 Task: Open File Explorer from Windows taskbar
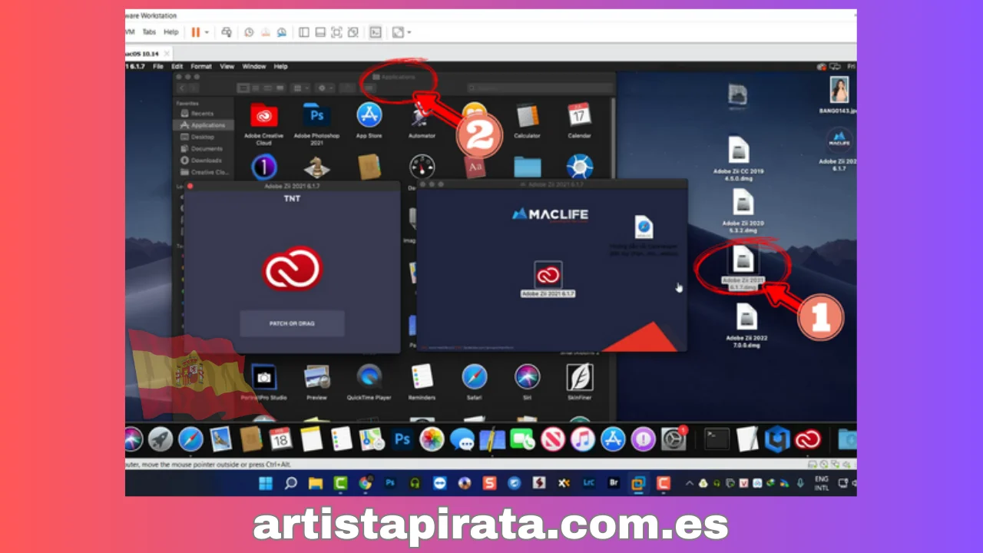315,483
